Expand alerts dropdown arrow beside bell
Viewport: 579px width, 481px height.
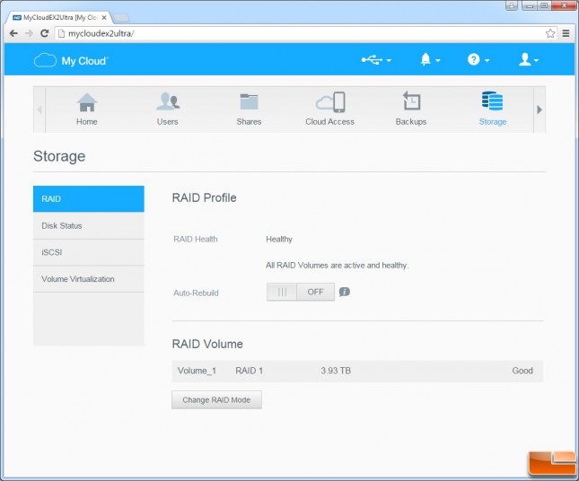pos(438,60)
